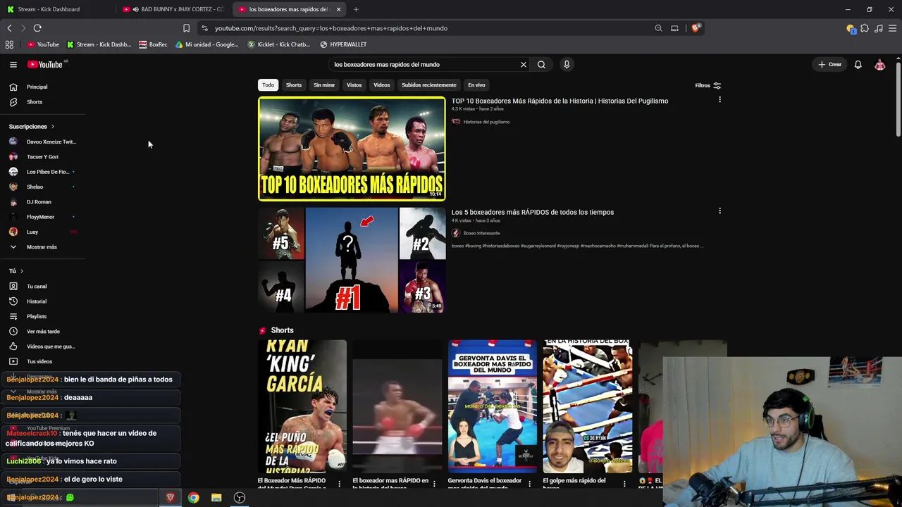This screenshot has width=902, height=507.
Task: Open File Explorer from the taskbar
Action: pyautogui.click(x=216, y=498)
